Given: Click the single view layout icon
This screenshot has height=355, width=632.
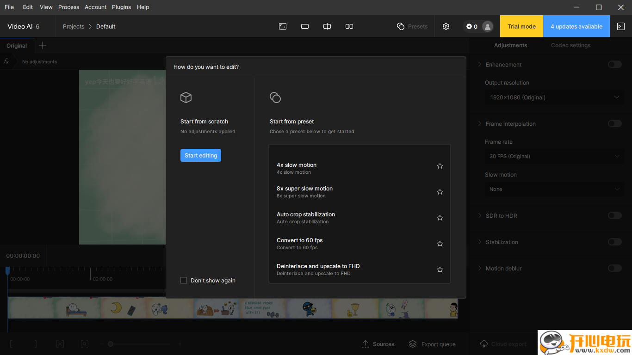Looking at the screenshot, I should pos(305,26).
